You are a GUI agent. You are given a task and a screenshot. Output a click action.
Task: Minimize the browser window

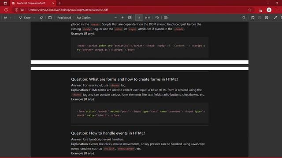click(x=268, y=3)
